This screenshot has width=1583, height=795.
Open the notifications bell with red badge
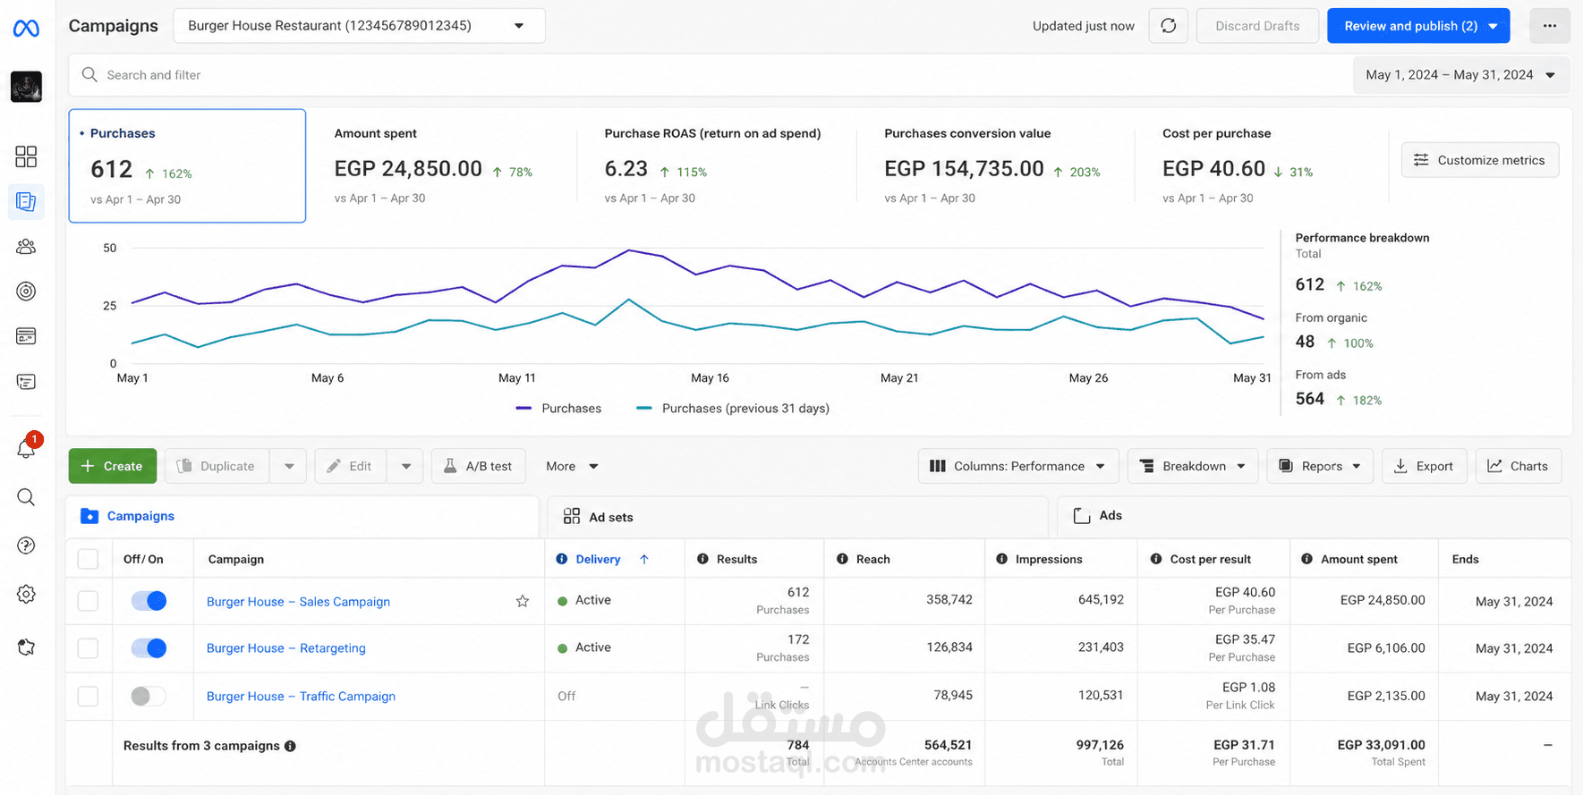click(27, 446)
